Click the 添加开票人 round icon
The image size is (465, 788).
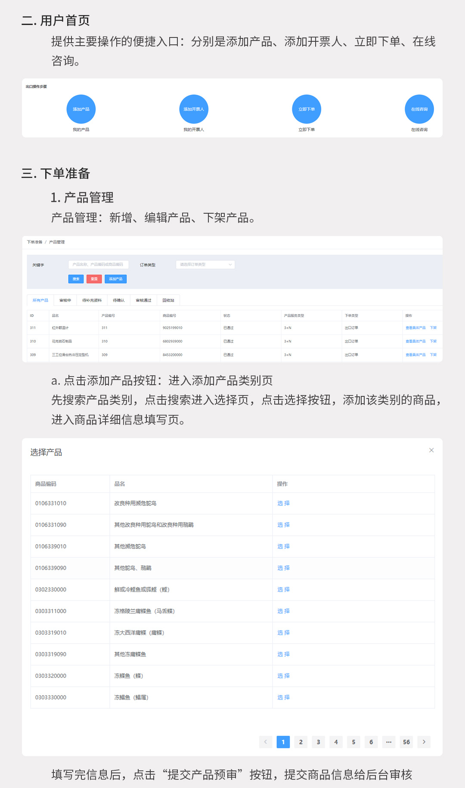coord(194,109)
